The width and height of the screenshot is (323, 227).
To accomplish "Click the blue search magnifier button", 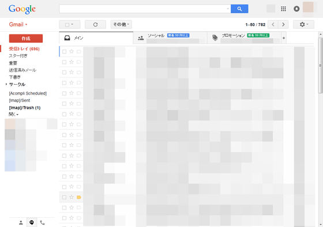I will pyautogui.click(x=239, y=9).
